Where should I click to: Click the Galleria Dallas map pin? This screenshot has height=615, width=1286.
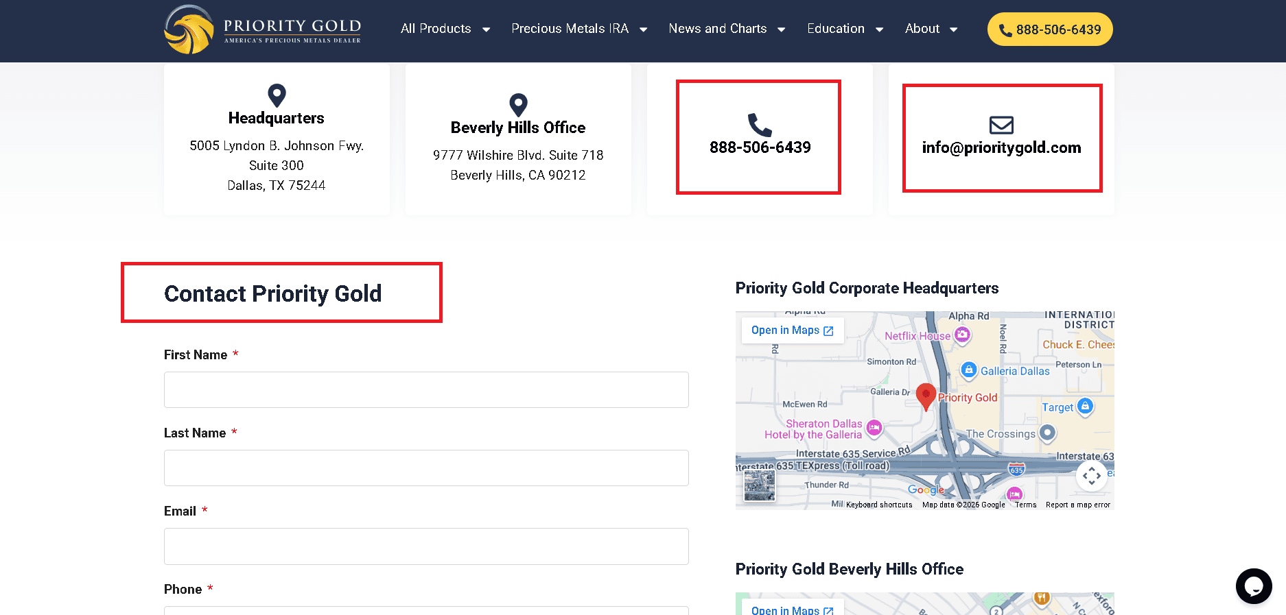pos(968,370)
